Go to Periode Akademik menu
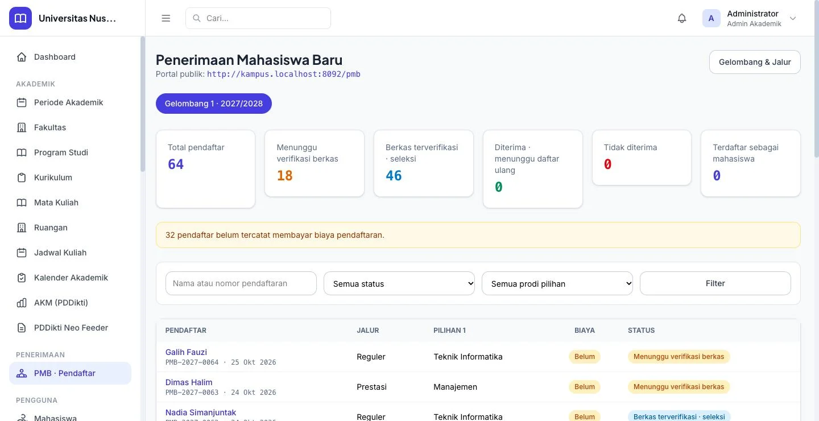Screen dimensions: 819x421 coord(70,102)
